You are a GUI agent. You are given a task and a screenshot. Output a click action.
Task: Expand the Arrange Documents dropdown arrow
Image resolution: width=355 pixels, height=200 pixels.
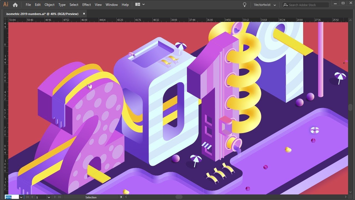144,4
